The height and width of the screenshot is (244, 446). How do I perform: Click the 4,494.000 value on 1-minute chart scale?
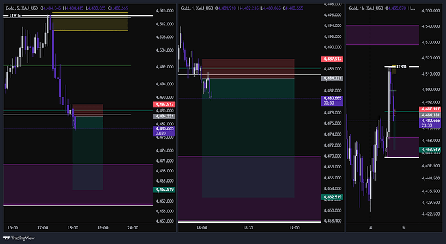point(332,26)
